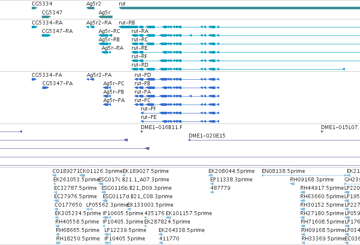This screenshot has width=360, height=245.
Task: Select EST CK01126.3prime
Action: tap(101, 171)
